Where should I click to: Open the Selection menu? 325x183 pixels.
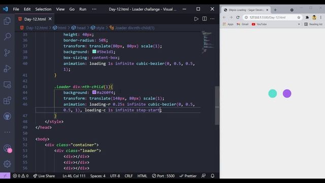coord(43,9)
